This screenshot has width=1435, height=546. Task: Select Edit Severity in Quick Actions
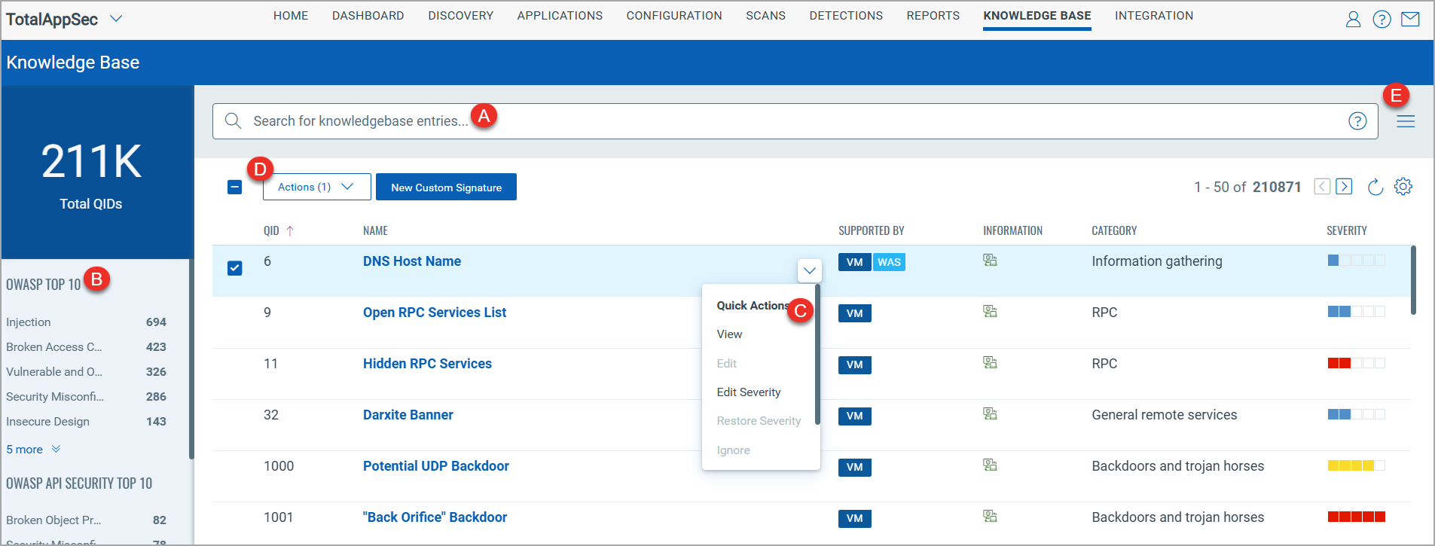pos(749,392)
